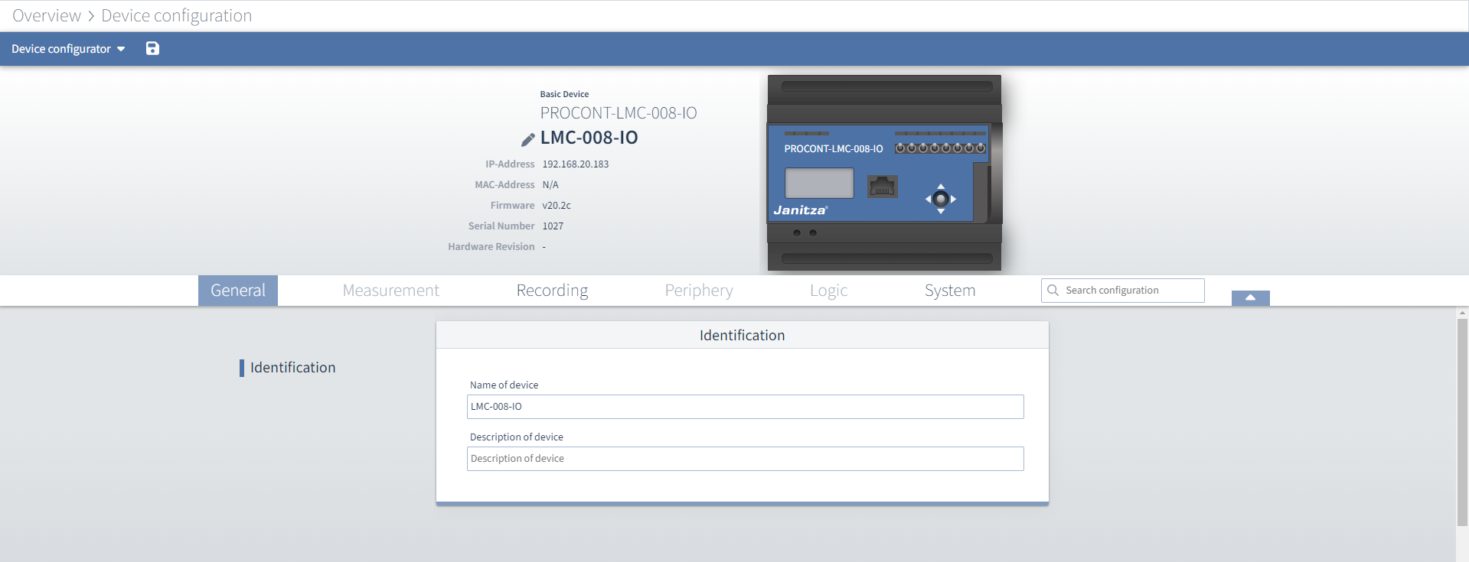
Task: Go to the Periphery tab
Action: pyautogui.click(x=699, y=291)
